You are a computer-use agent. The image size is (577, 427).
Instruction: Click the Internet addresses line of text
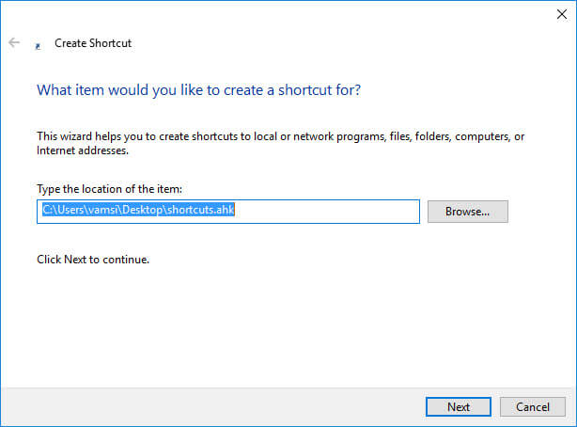(x=83, y=150)
